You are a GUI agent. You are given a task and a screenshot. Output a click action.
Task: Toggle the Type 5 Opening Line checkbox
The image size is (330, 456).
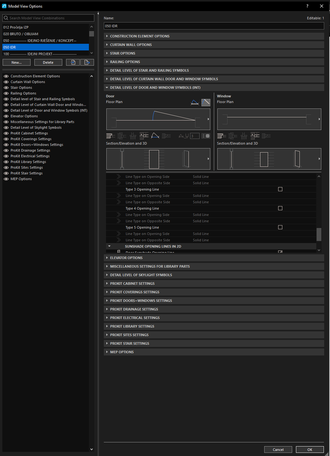(280, 227)
